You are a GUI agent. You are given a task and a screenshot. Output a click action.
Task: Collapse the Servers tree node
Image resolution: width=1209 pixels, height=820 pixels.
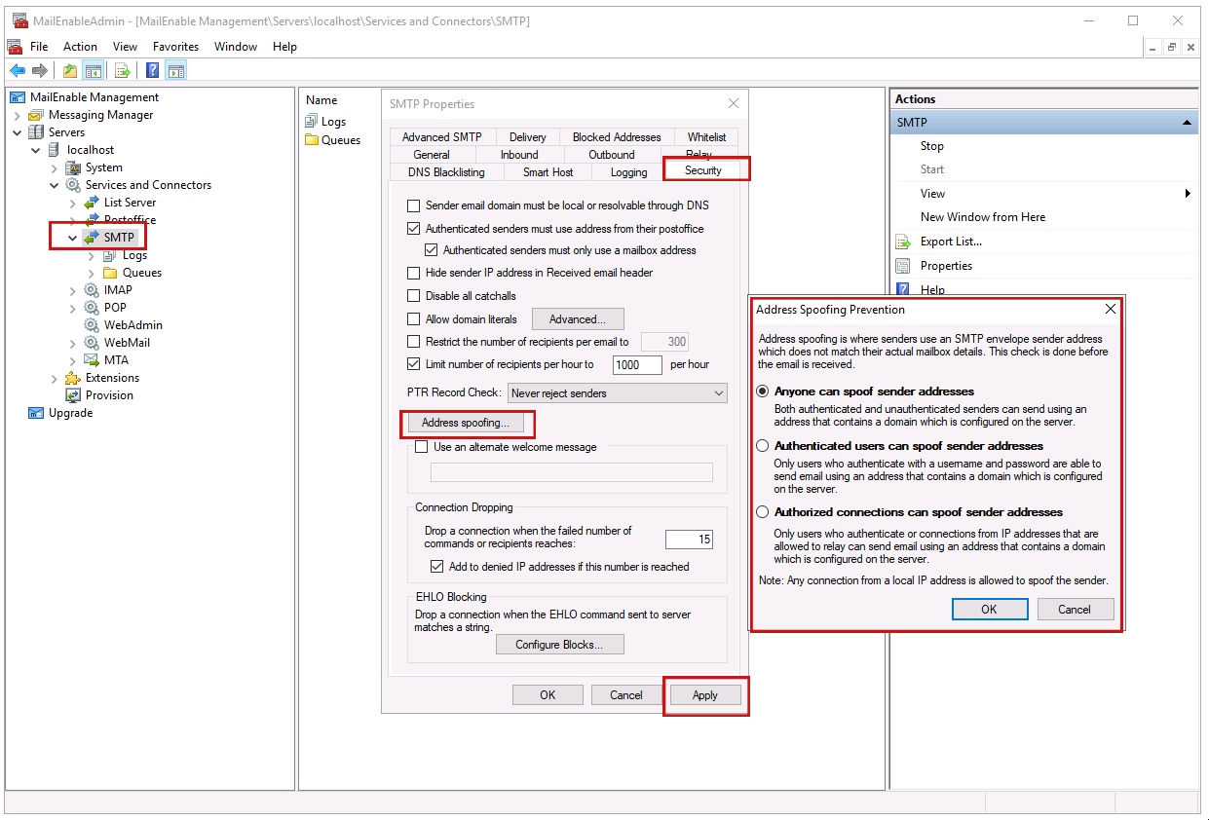pos(18,132)
